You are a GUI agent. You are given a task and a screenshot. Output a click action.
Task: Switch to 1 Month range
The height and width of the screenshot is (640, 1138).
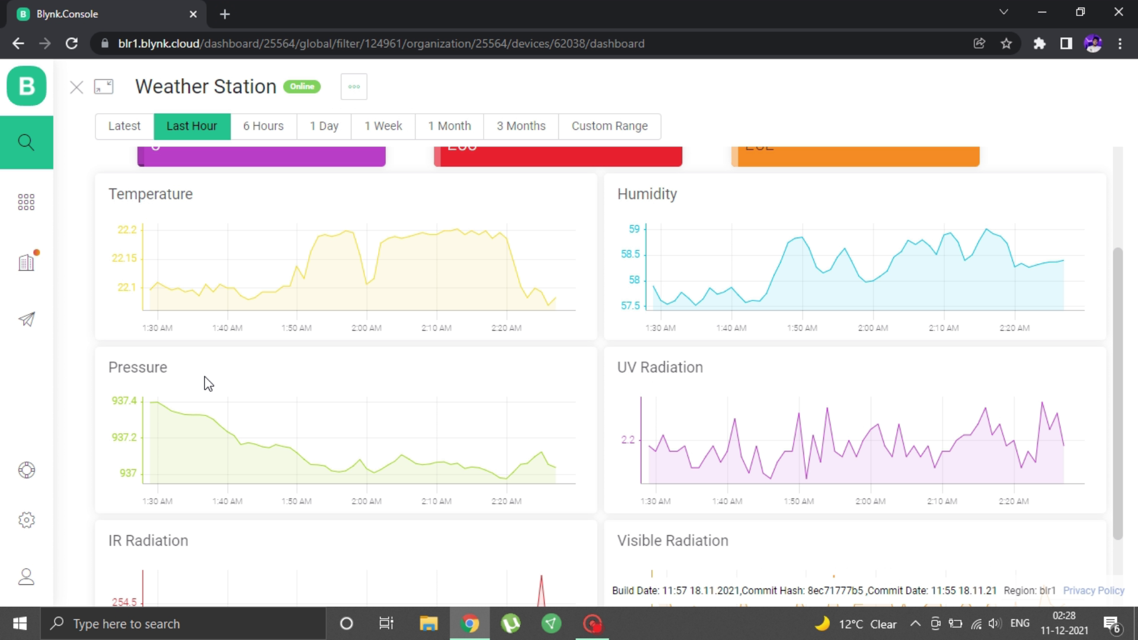coord(449,126)
